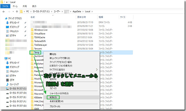This screenshot has width=186, height=111.
Task: Choose ショートカットの作成(S) menu item
Action: (59, 93)
